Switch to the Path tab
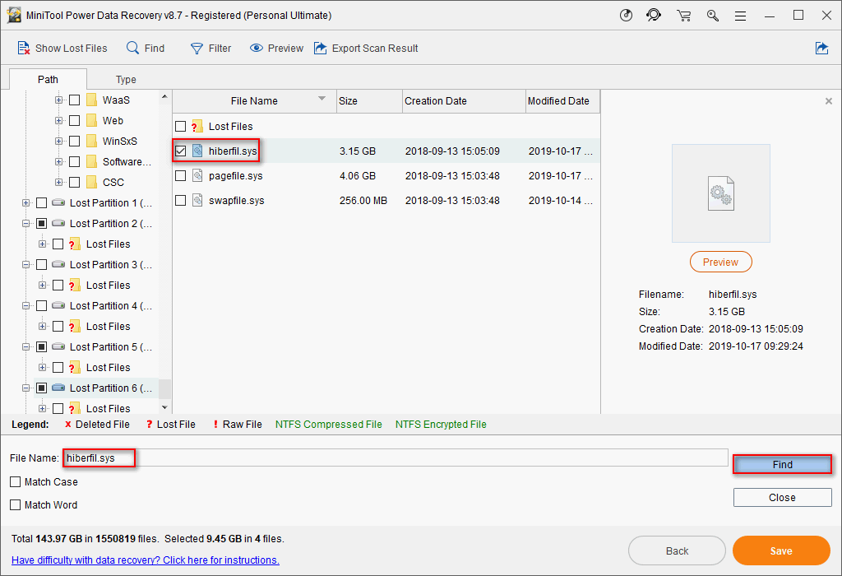The width and height of the screenshot is (842, 576). pyautogui.click(x=48, y=80)
